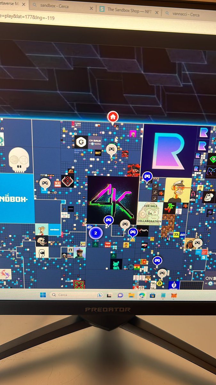Open the large gradient R logo estate
Screen dimensions: 216x385
pos(169,150)
